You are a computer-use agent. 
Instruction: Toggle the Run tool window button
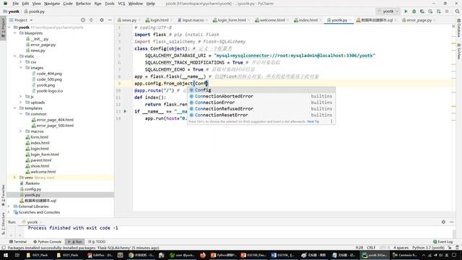click(75, 242)
